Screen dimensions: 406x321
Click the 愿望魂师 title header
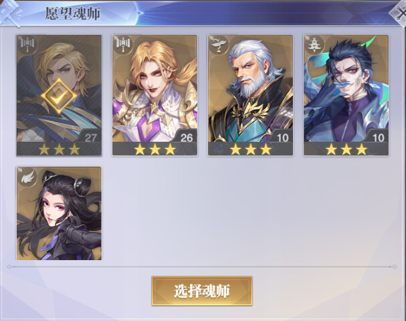[73, 13]
